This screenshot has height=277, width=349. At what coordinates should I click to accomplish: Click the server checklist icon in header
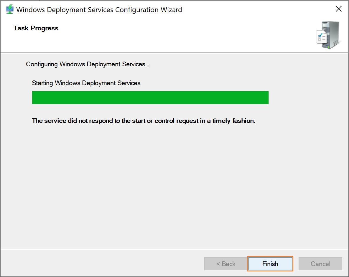[x=329, y=35]
